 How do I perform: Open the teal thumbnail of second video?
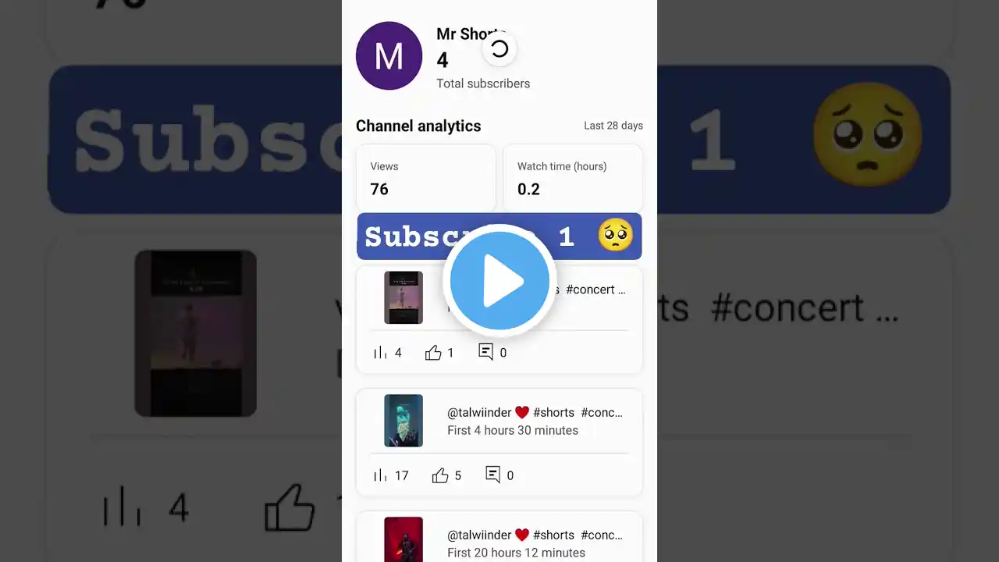404,421
